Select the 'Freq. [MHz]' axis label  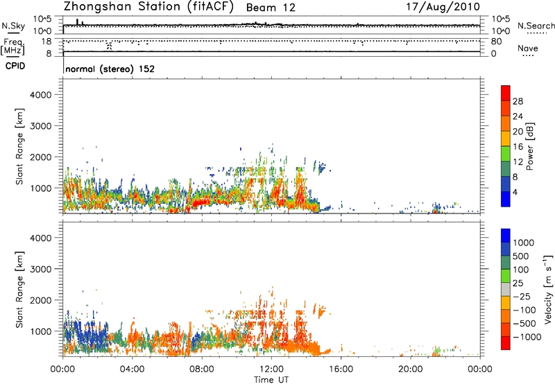click(x=12, y=47)
